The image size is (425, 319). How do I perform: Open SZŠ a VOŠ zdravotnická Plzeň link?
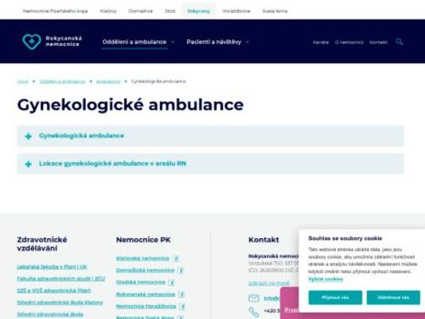pos(54,291)
